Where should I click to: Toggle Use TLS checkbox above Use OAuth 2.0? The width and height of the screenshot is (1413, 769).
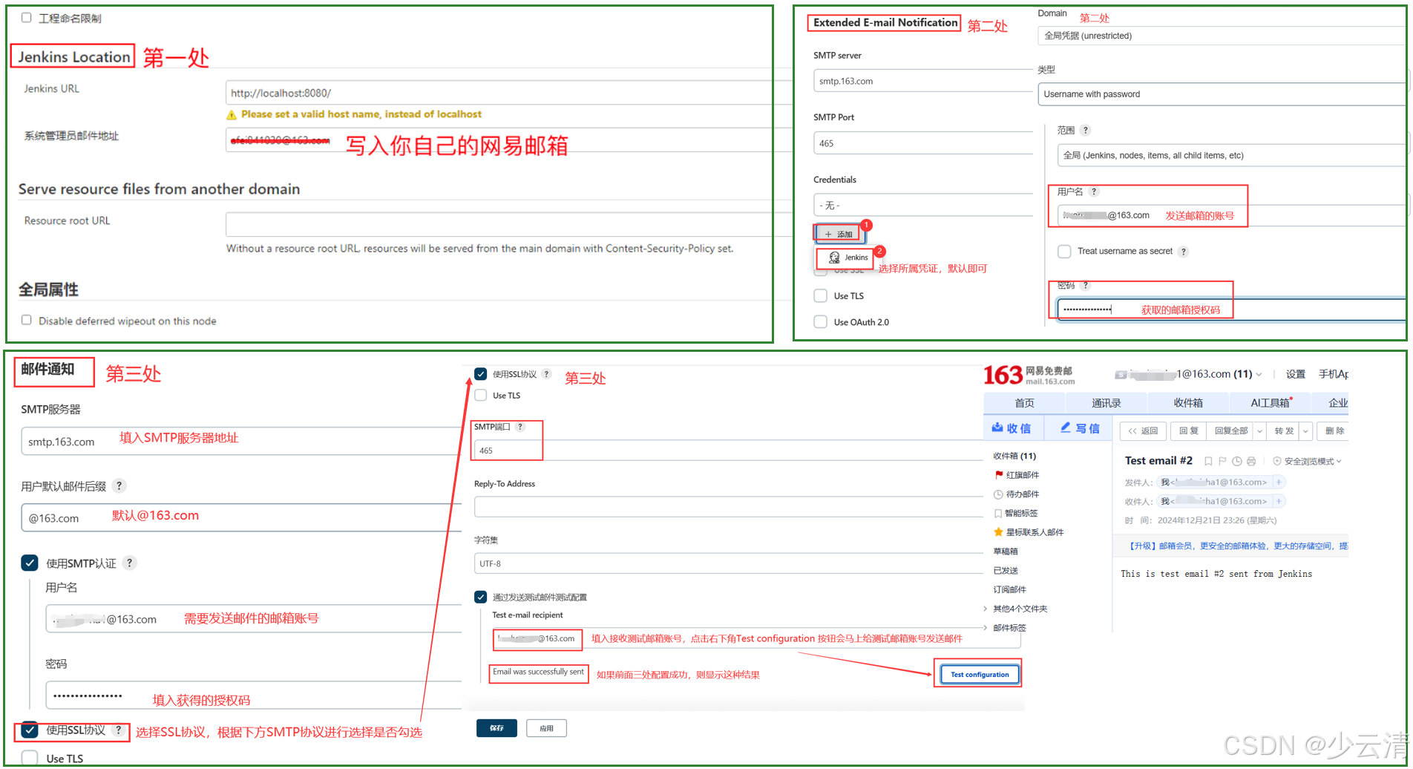pos(821,295)
